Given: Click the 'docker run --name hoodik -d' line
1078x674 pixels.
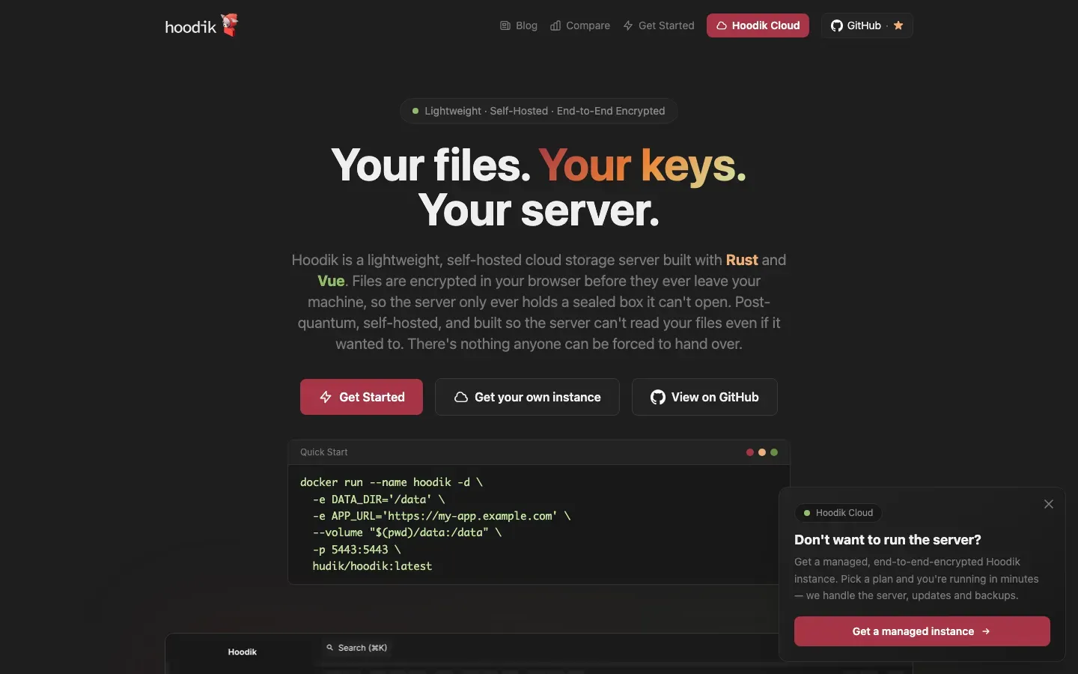Looking at the screenshot, I should 392,482.
